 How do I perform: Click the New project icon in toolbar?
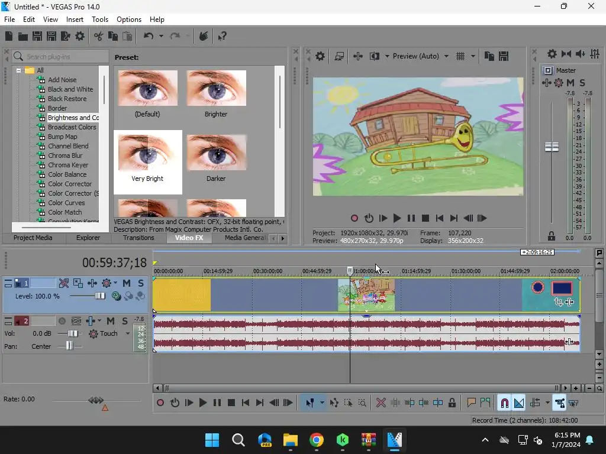[x=9, y=36]
